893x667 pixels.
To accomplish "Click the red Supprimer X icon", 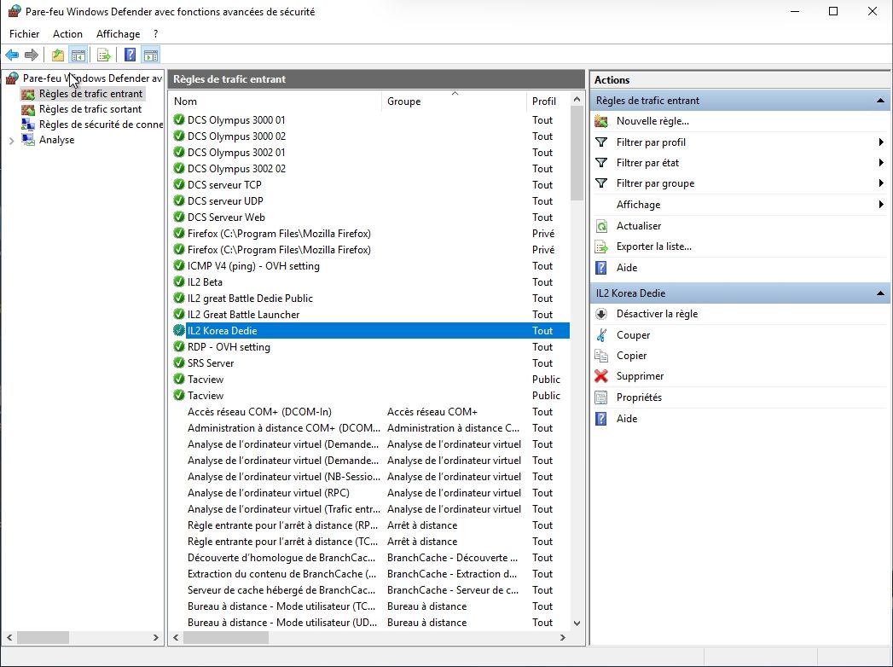I will [x=600, y=376].
